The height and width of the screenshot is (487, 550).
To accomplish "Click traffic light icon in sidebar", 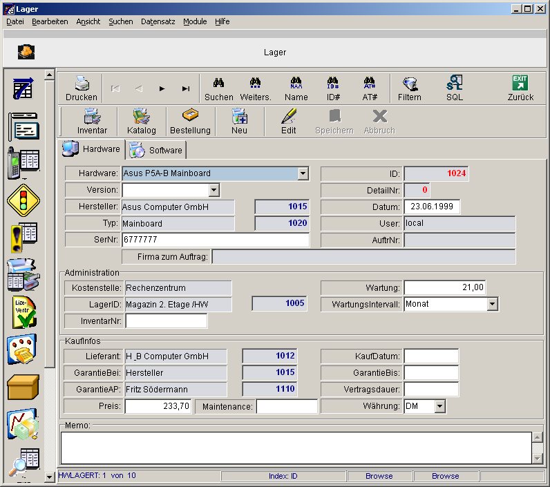I will (x=23, y=199).
